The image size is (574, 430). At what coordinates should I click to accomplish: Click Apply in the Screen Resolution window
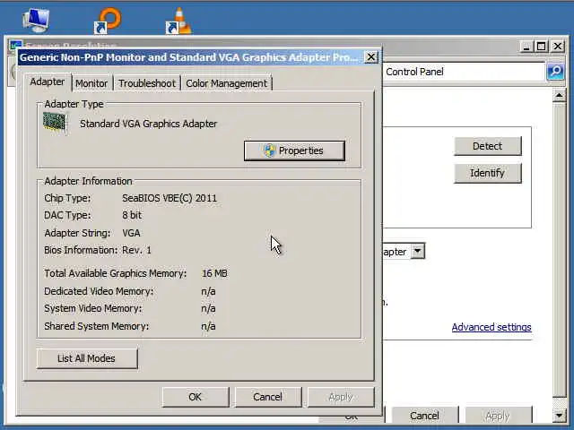pyautogui.click(x=498, y=416)
